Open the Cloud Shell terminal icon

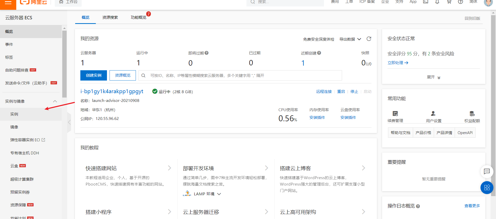coord(425,2)
